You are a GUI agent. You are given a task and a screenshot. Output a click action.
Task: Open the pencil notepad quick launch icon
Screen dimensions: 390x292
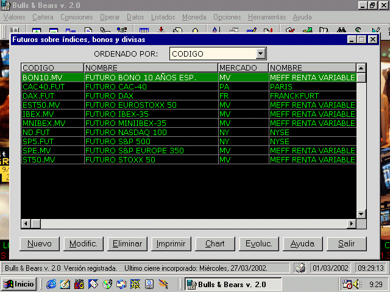tap(65, 284)
